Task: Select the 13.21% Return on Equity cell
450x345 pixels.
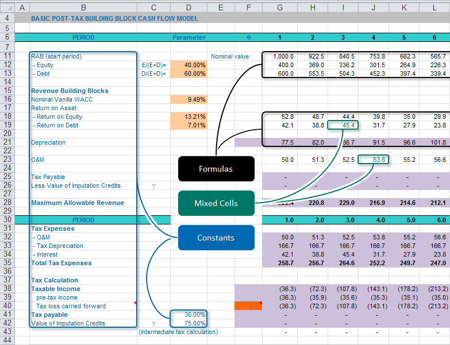Action: coord(189,117)
